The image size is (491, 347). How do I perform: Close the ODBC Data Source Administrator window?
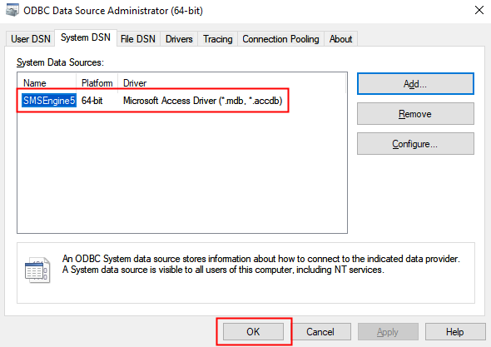pyautogui.click(x=479, y=10)
